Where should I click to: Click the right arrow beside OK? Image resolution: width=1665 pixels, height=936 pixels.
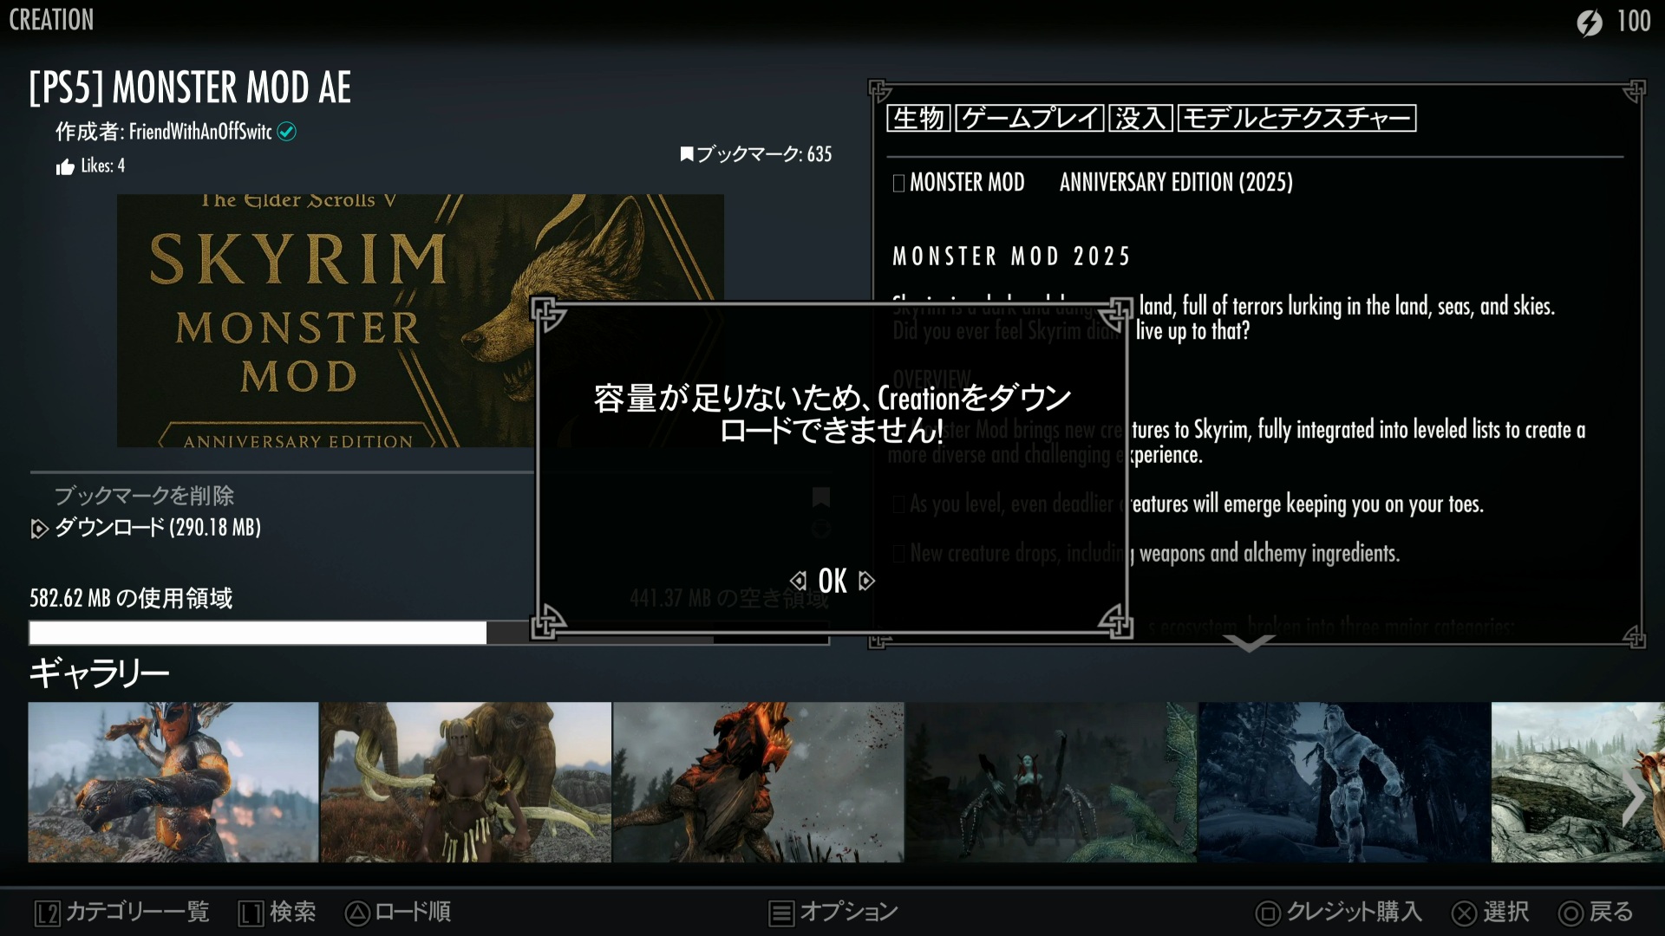(866, 581)
